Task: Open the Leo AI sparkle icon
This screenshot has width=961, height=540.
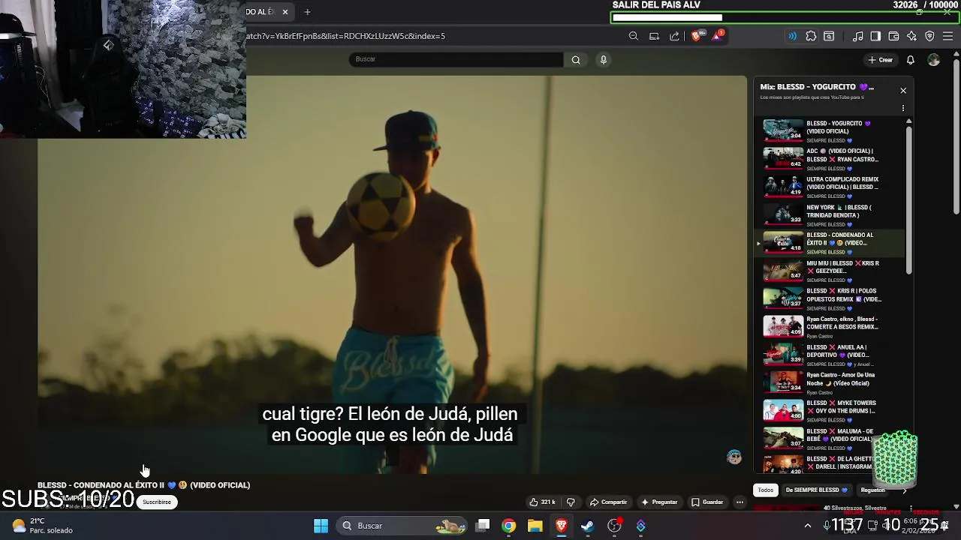Action: tap(911, 36)
